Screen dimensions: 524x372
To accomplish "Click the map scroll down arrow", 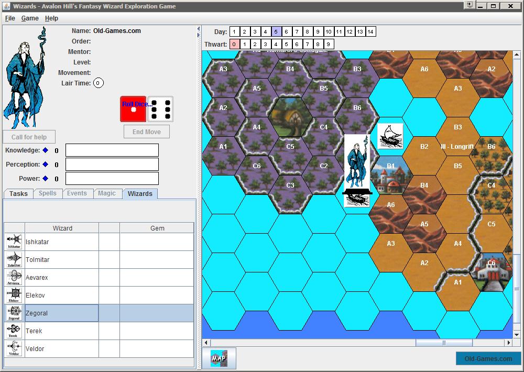I will pos(517,335).
